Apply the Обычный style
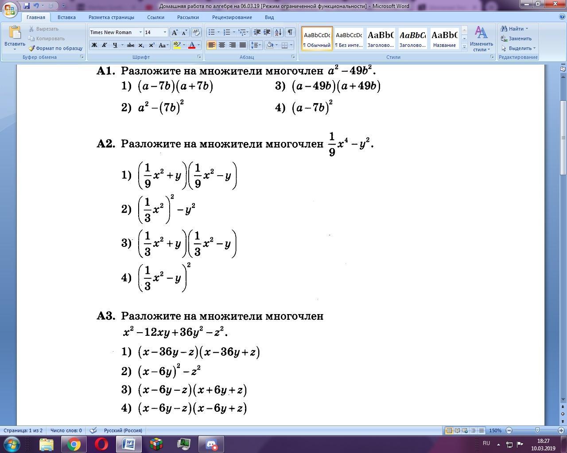The width and height of the screenshot is (567, 453). [317, 38]
